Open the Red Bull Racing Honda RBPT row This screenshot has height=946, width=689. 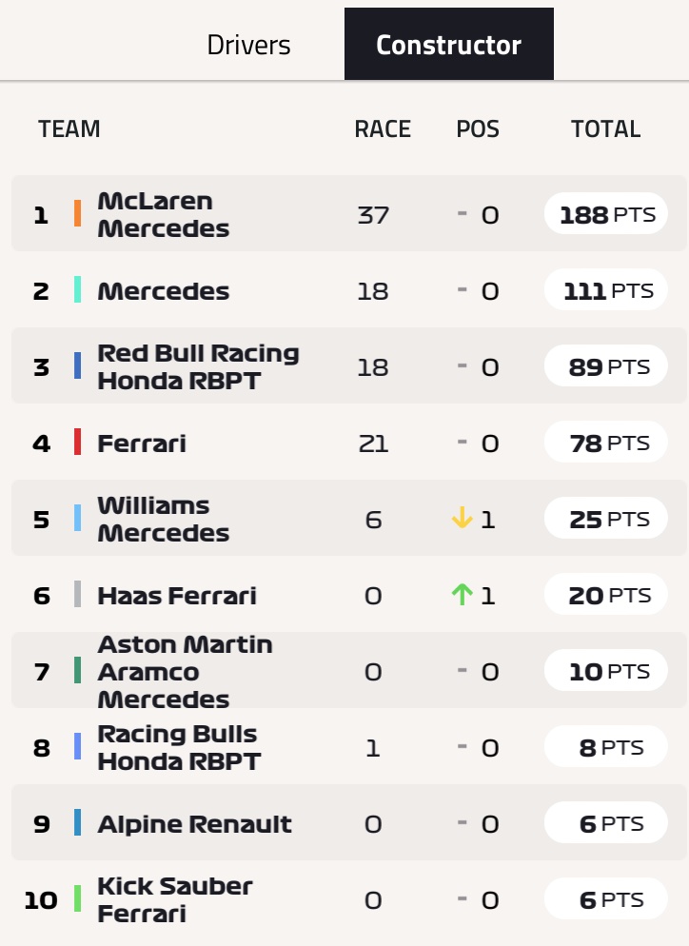coord(348,366)
